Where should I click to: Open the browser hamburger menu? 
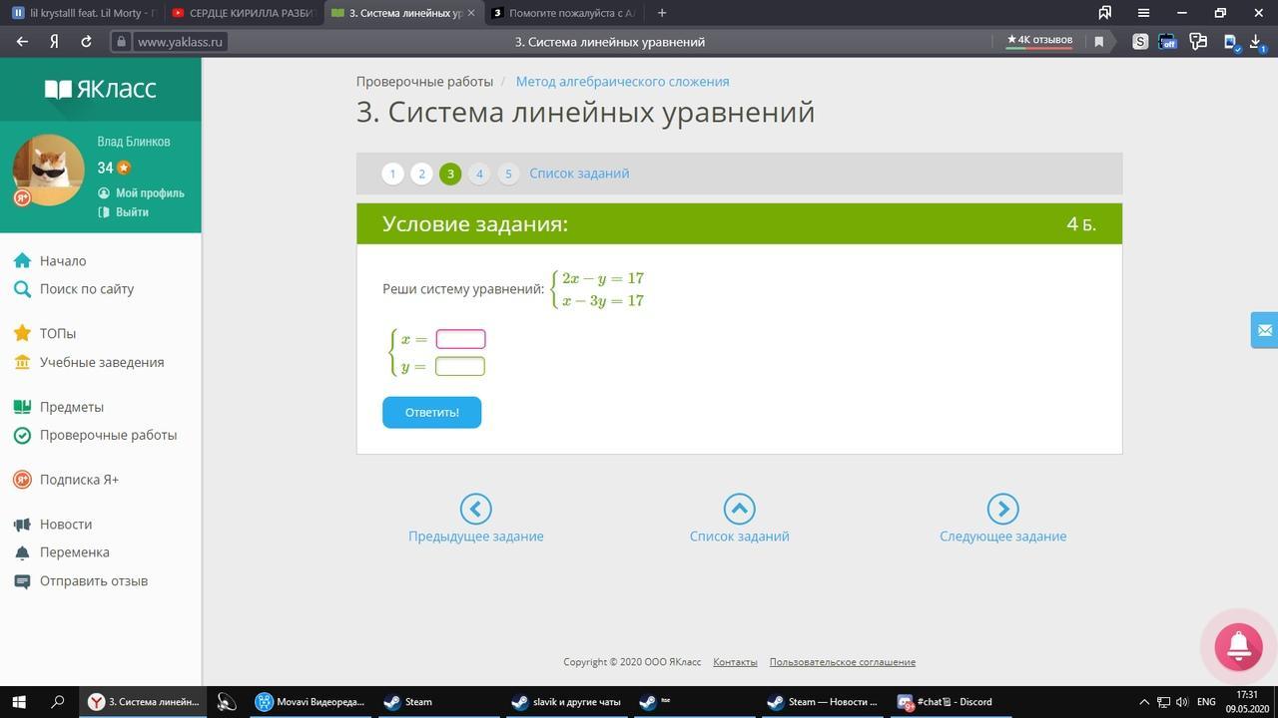click(x=1144, y=13)
